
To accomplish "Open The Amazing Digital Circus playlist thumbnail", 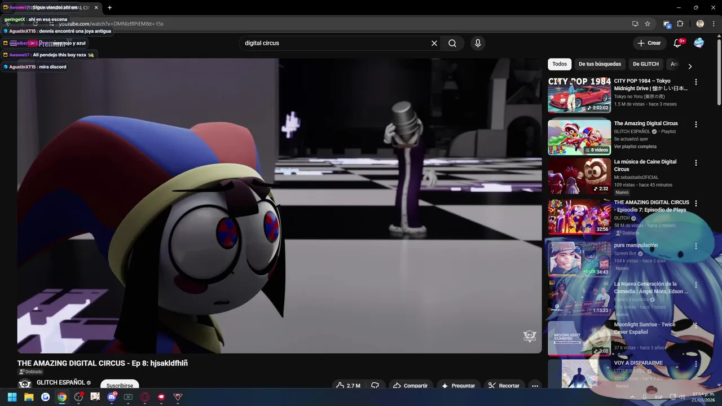I will 579,137.
